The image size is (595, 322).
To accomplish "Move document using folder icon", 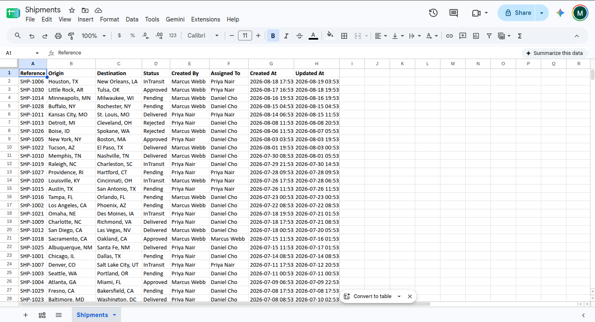I will tap(85, 10).
